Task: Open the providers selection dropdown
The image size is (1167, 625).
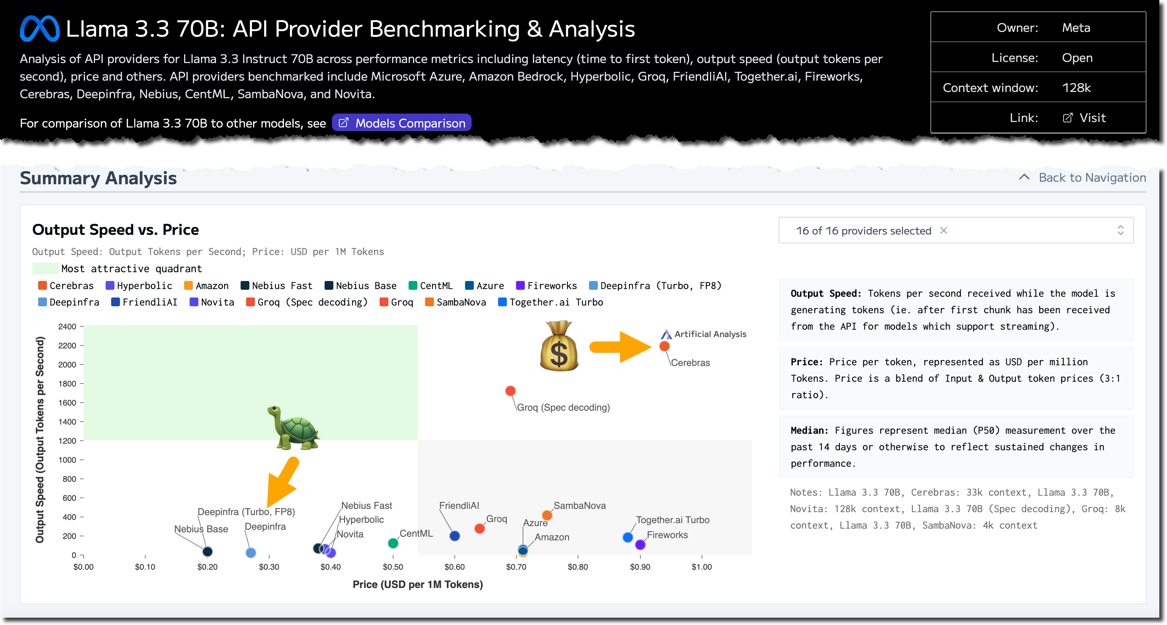Action: point(955,231)
